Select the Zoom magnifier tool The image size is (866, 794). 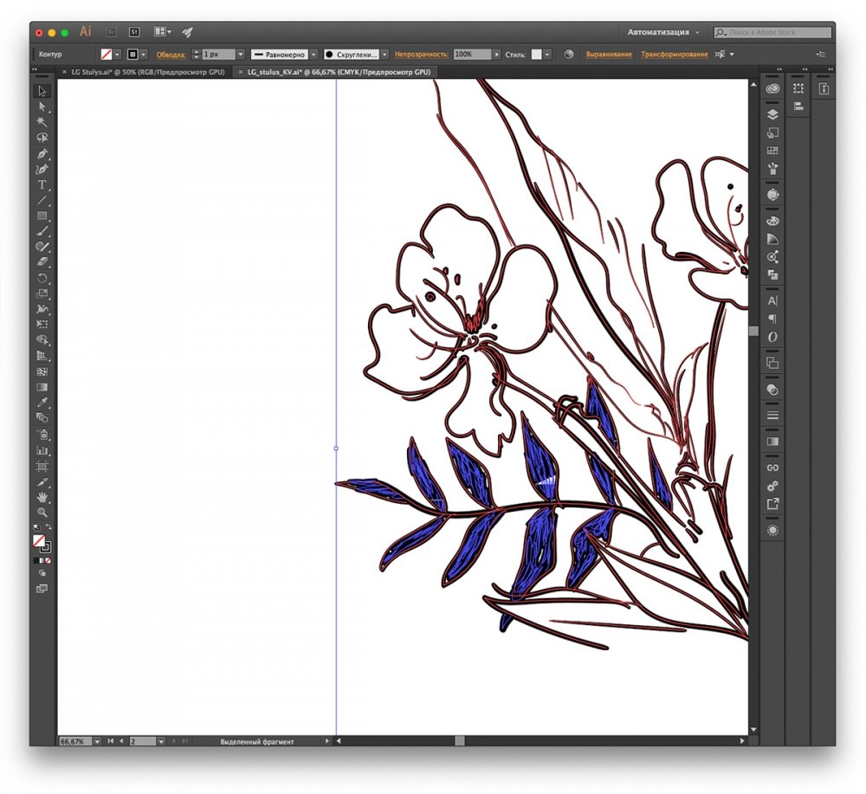point(42,513)
